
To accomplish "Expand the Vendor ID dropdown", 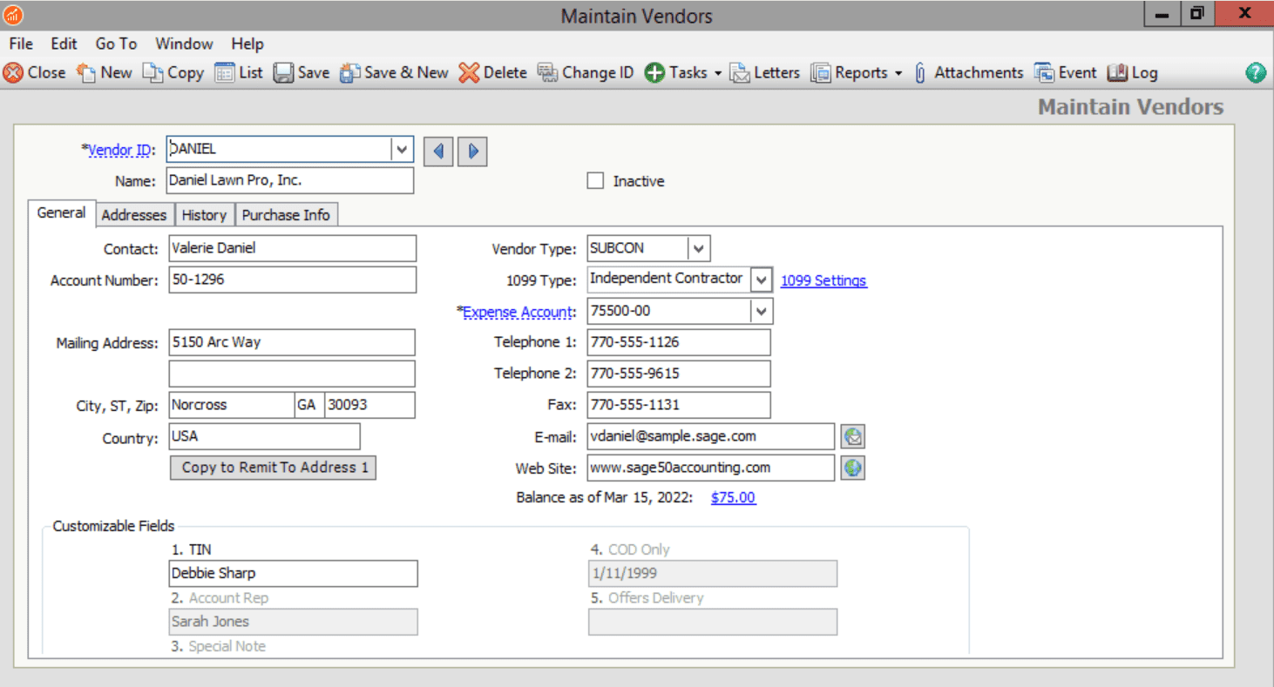I will [401, 150].
